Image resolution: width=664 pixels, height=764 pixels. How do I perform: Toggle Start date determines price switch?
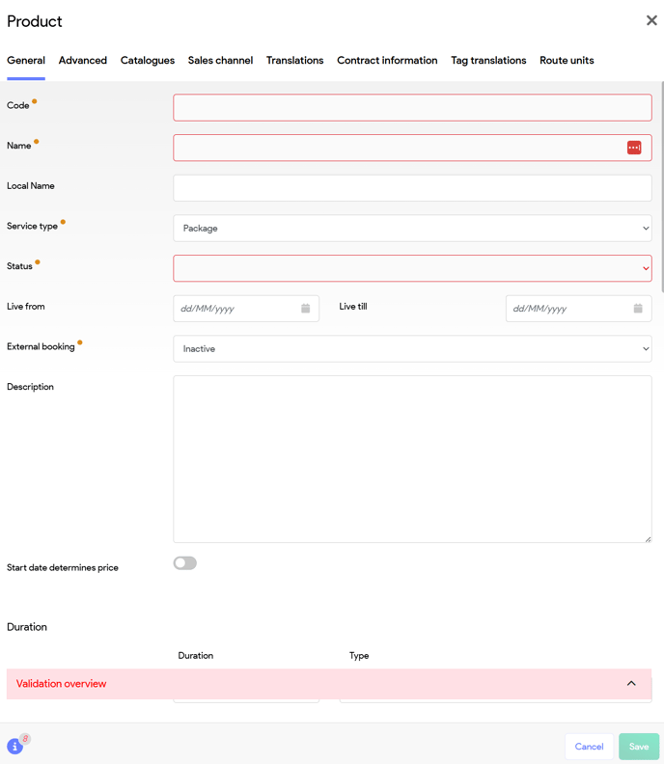(185, 563)
